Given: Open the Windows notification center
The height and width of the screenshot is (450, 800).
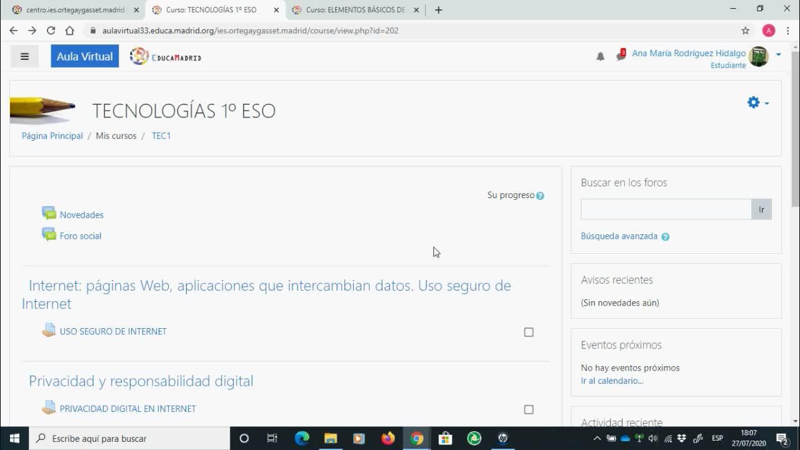Looking at the screenshot, I should tap(782, 438).
